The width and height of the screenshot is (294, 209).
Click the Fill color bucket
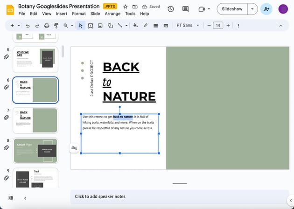point(135,26)
